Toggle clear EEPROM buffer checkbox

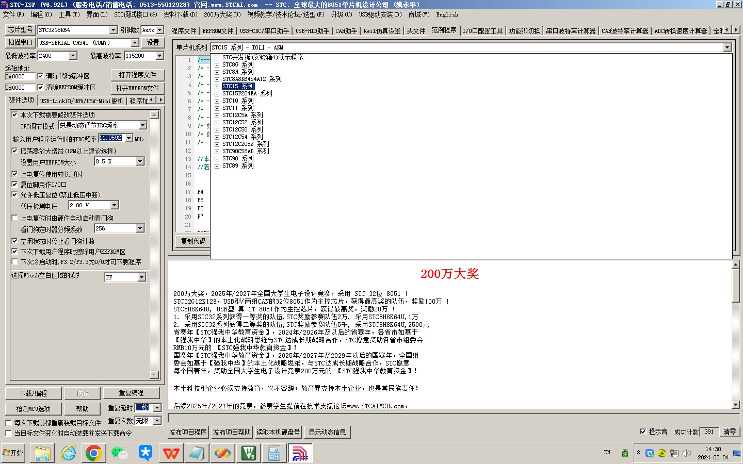click(x=40, y=87)
